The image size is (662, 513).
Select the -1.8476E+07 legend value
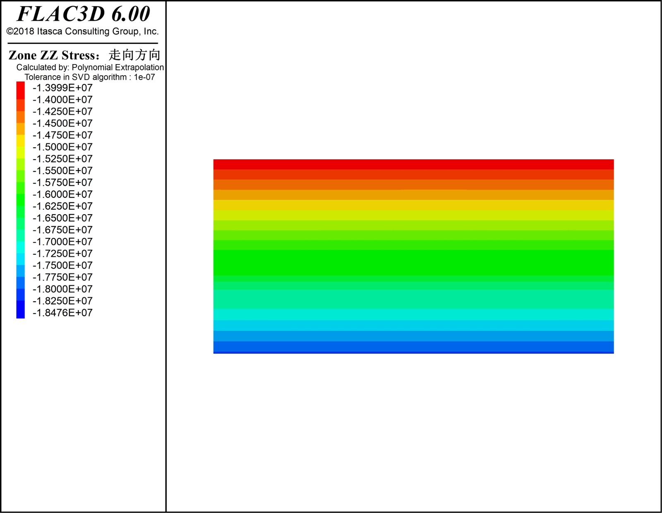click(x=62, y=313)
